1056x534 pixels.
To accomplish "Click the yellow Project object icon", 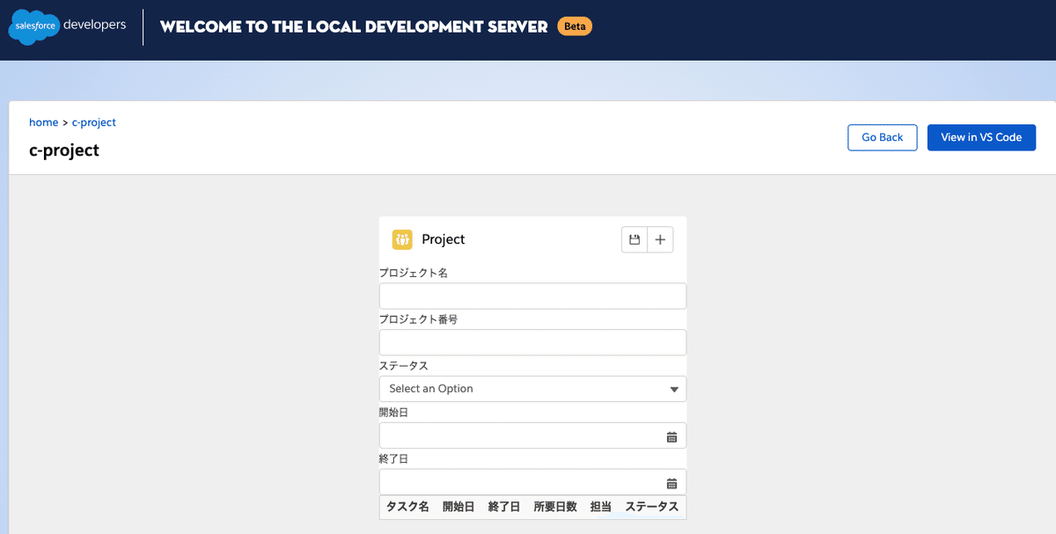I will (x=402, y=238).
